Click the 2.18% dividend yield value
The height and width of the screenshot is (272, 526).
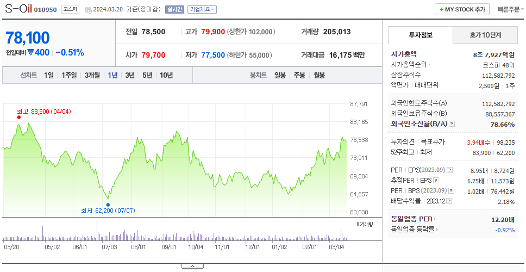(506, 202)
